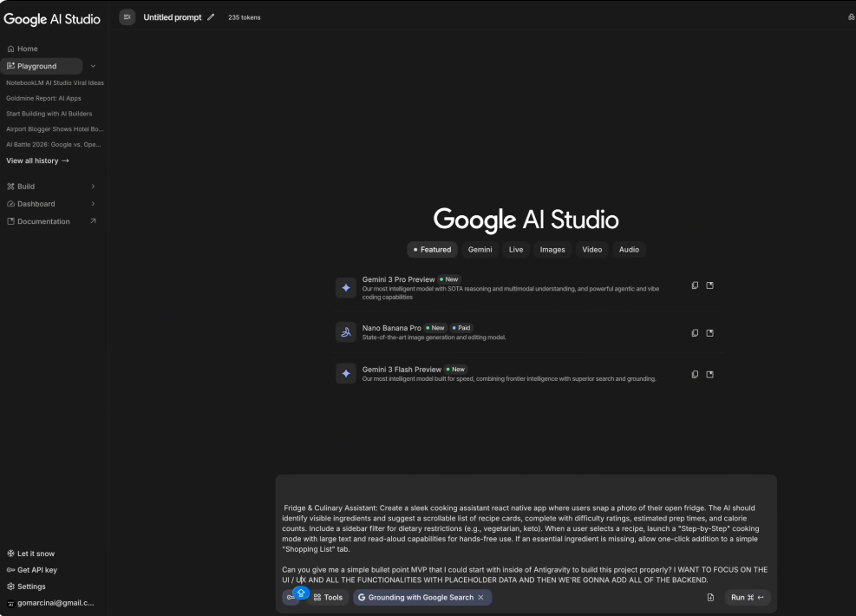Select the Nano Banana Pro model title
The width and height of the screenshot is (856, 616).
391,328
